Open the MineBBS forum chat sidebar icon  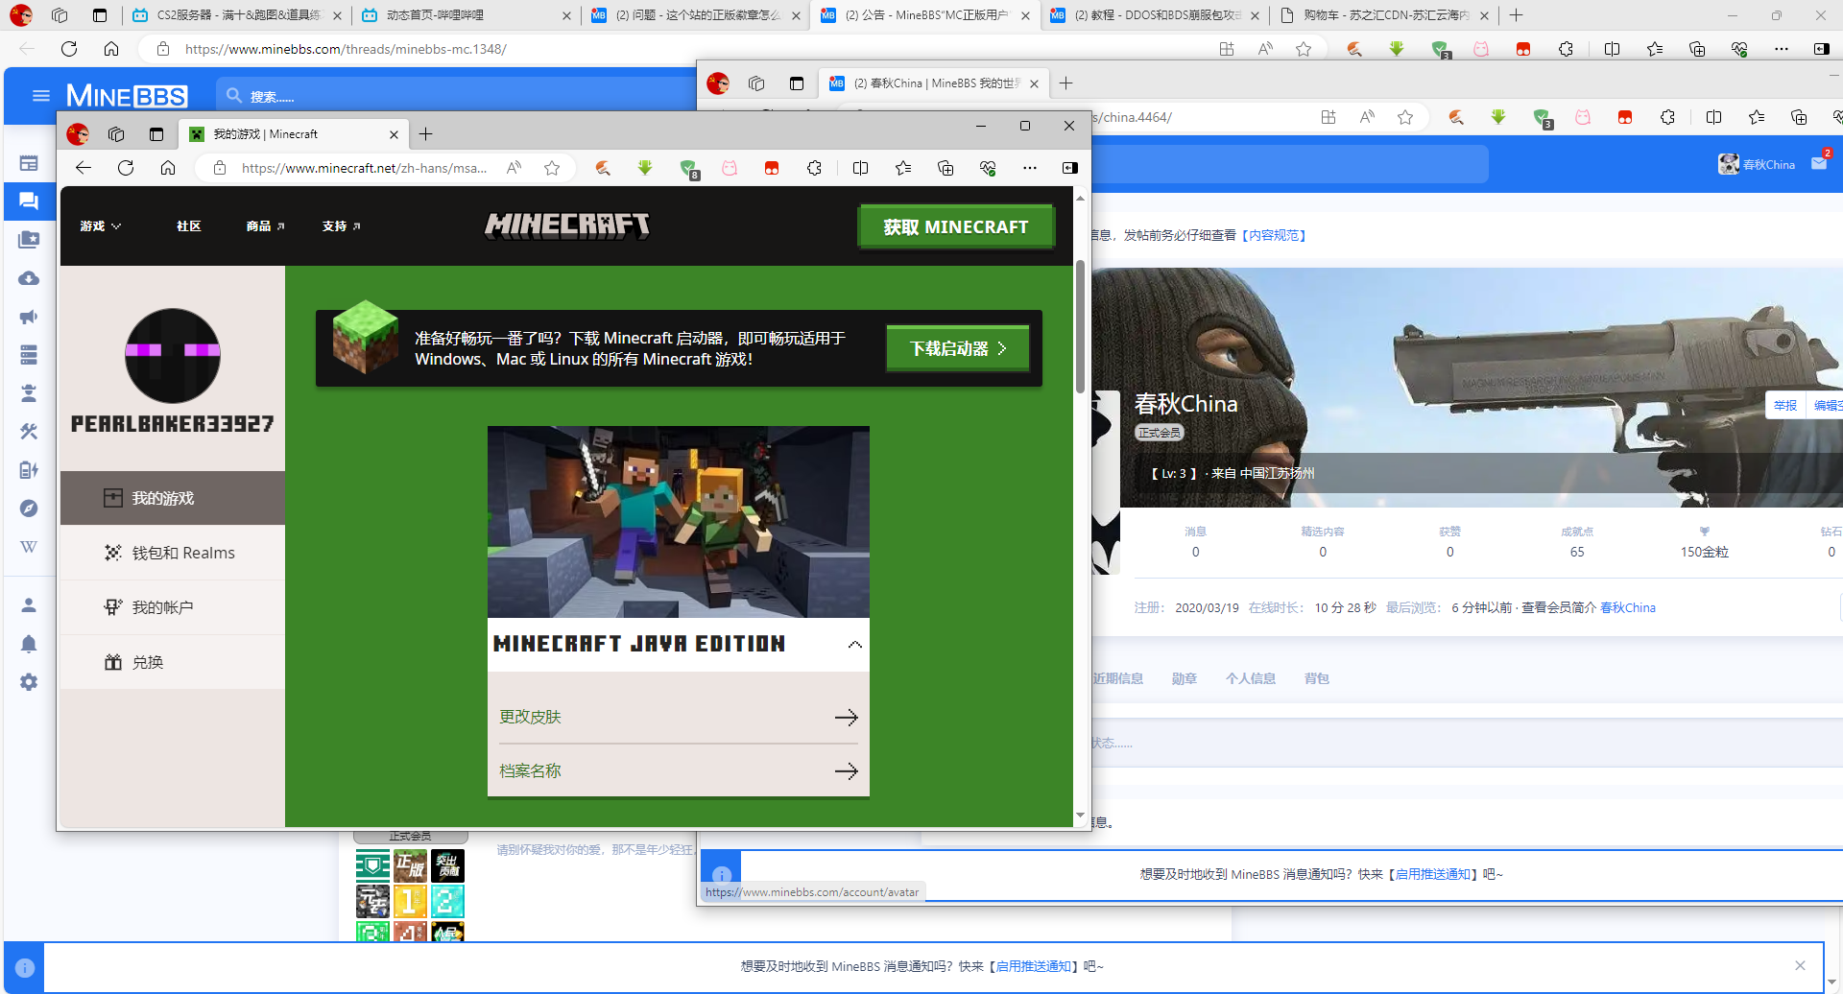click(x=29, y=201)
